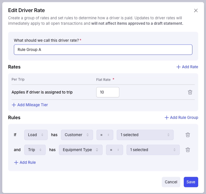Open the Customer field dropdown
The image size is (206, 194).
[x=77, y=135]
